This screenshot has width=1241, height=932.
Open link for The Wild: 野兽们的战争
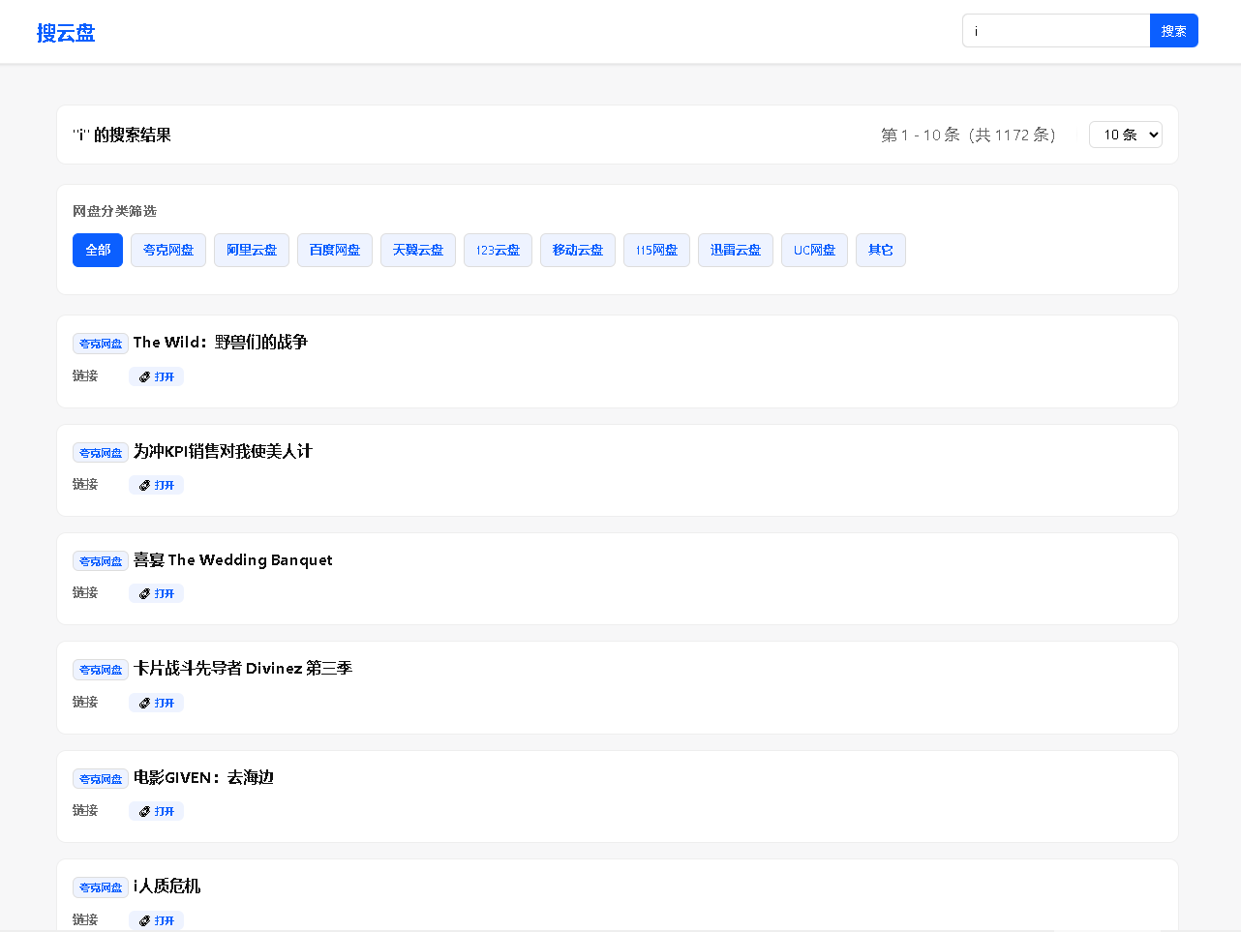[x=156, y=376]
